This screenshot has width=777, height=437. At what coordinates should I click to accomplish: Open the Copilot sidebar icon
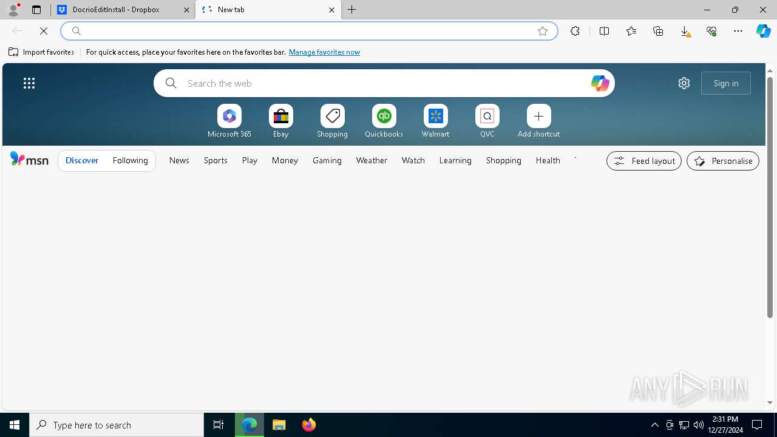pyautogui.click(x=764, y=31)
